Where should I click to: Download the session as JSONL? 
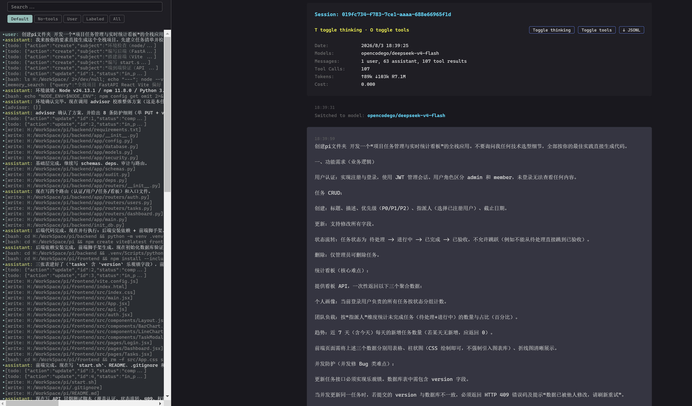click(x=631, y=30)
